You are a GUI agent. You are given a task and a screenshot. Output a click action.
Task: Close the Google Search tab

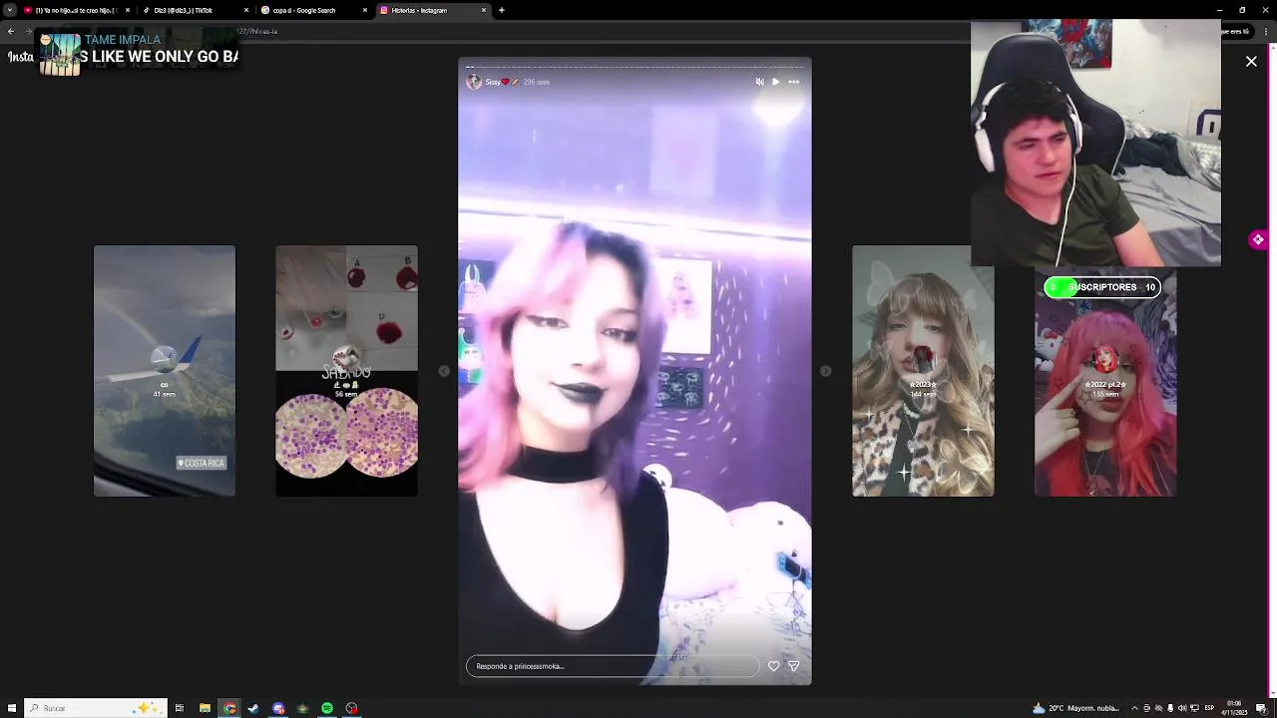(365, 10)
